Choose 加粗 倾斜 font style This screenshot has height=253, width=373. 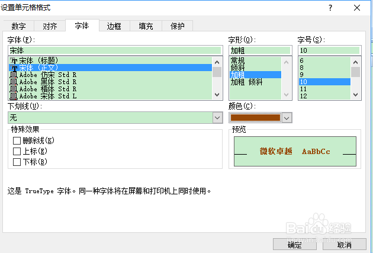(255, 82)
